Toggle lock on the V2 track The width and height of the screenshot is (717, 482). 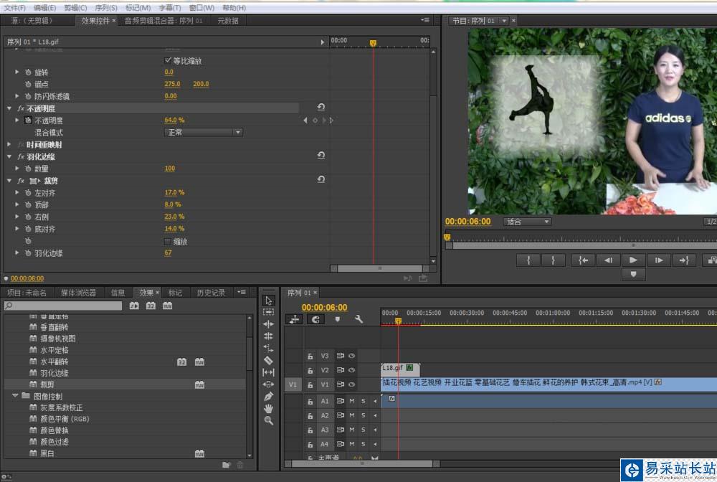click(310, 370)
